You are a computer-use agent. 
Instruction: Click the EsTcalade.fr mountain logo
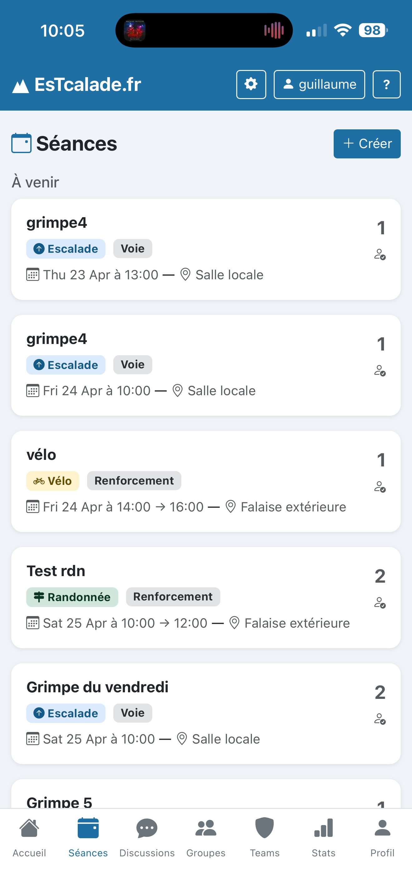[x=21, y=86]
